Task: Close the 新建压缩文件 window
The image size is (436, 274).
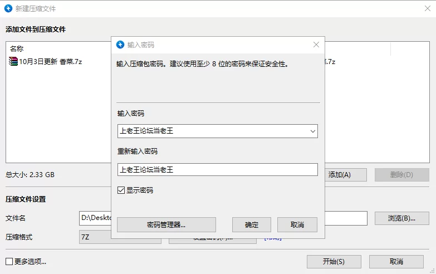Action: coord(427,8)
